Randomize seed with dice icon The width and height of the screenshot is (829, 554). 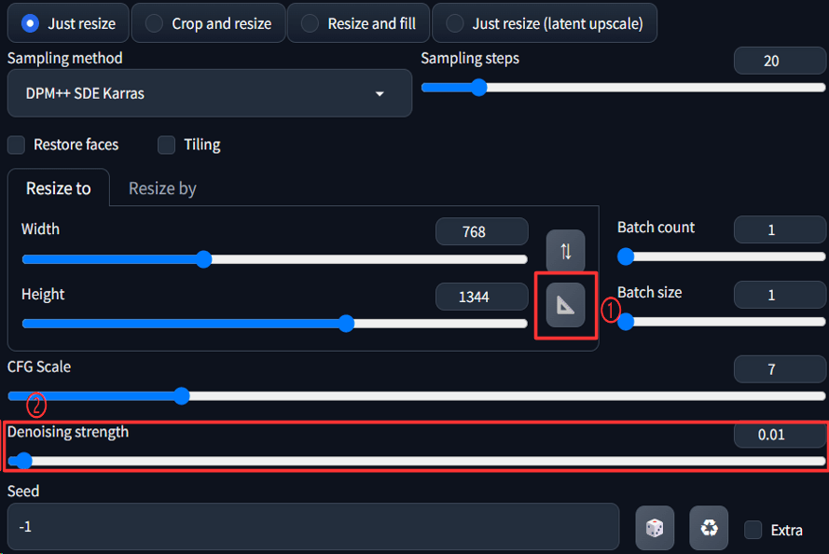[655, 528]
